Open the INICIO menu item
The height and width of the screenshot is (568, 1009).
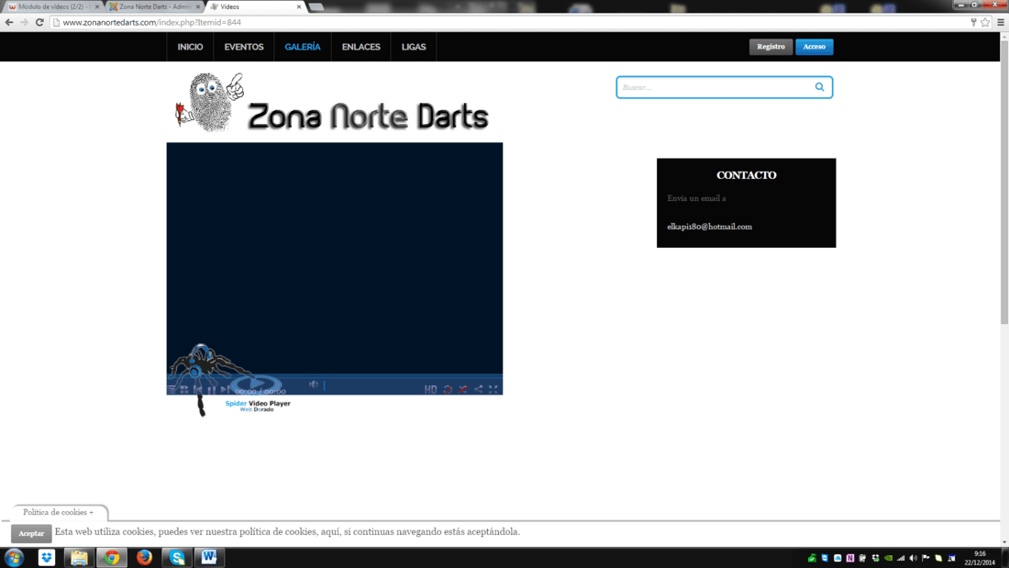coord(190,47)
